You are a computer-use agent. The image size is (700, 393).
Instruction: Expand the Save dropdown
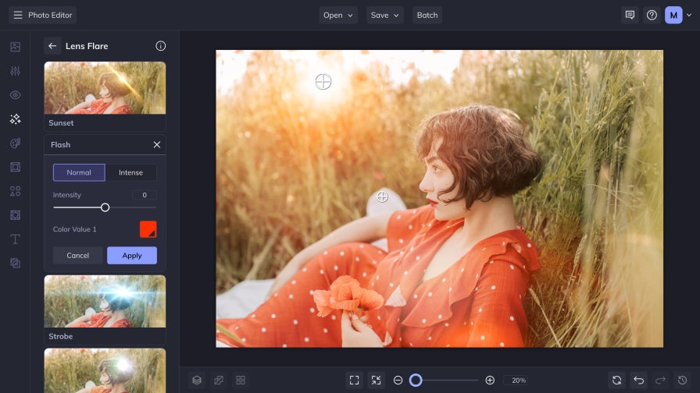tap(385, 15)
